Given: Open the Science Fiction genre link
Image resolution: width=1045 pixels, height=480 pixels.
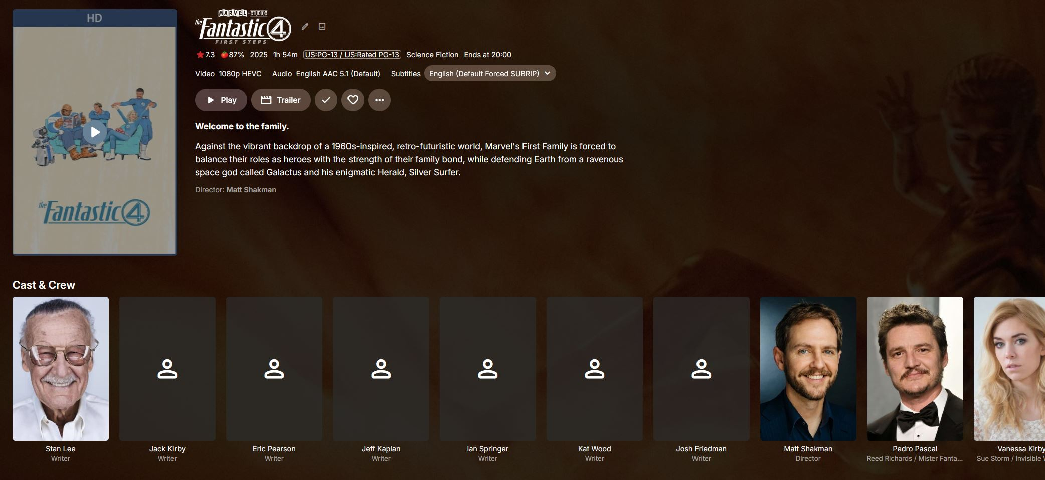Looking at the screenshot, I should click(432, 55).
